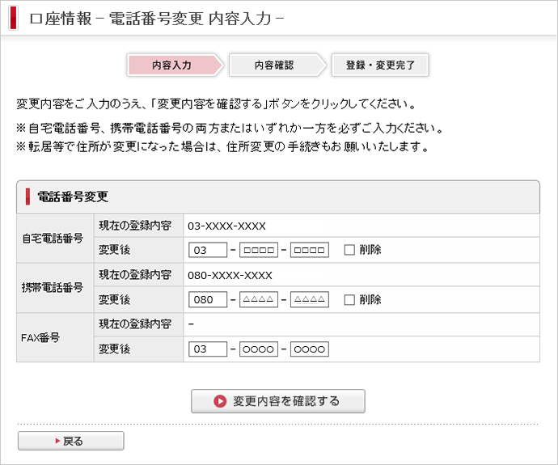Select the 内容入力 step tab

pos(171,65)
